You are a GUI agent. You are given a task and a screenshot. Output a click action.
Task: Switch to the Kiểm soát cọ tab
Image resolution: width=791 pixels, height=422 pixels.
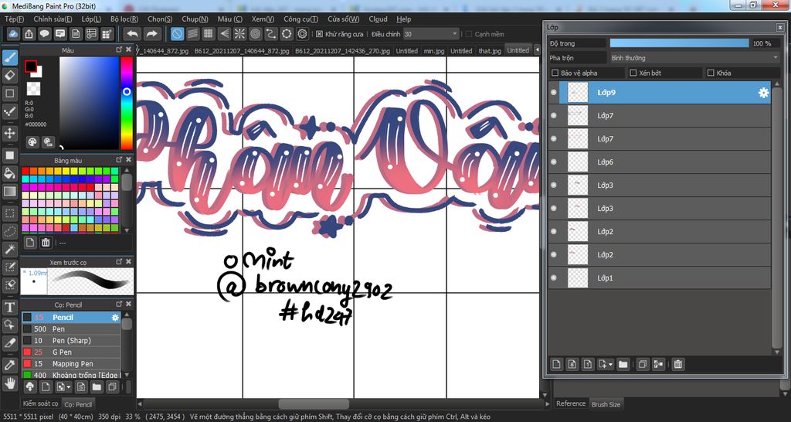[40, 403]
